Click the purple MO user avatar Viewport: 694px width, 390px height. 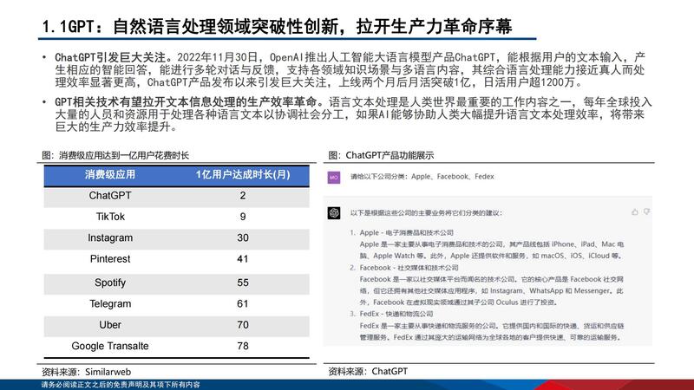(x=333, y=177)
